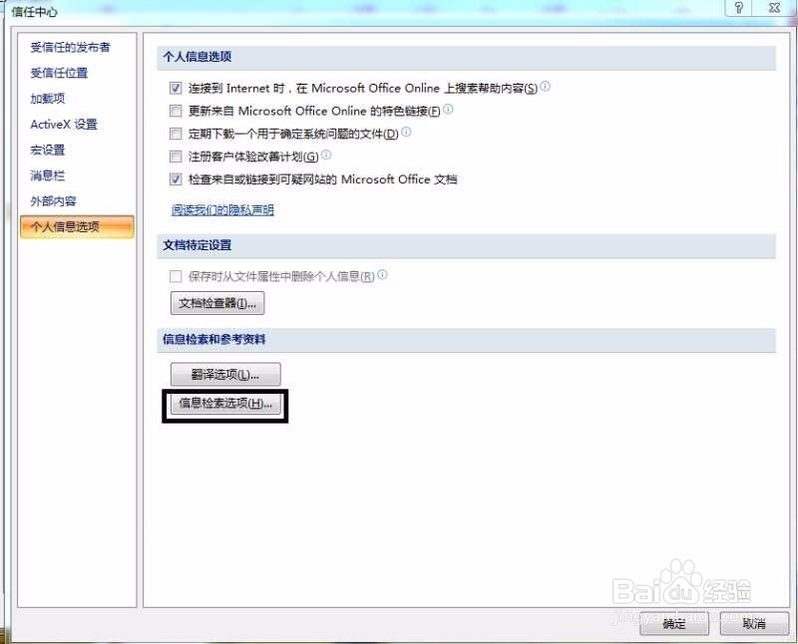The image size is (798, 644).
Task: Click 信息检索选项 button
Action: pyautogui.click(x=225, y=404)
